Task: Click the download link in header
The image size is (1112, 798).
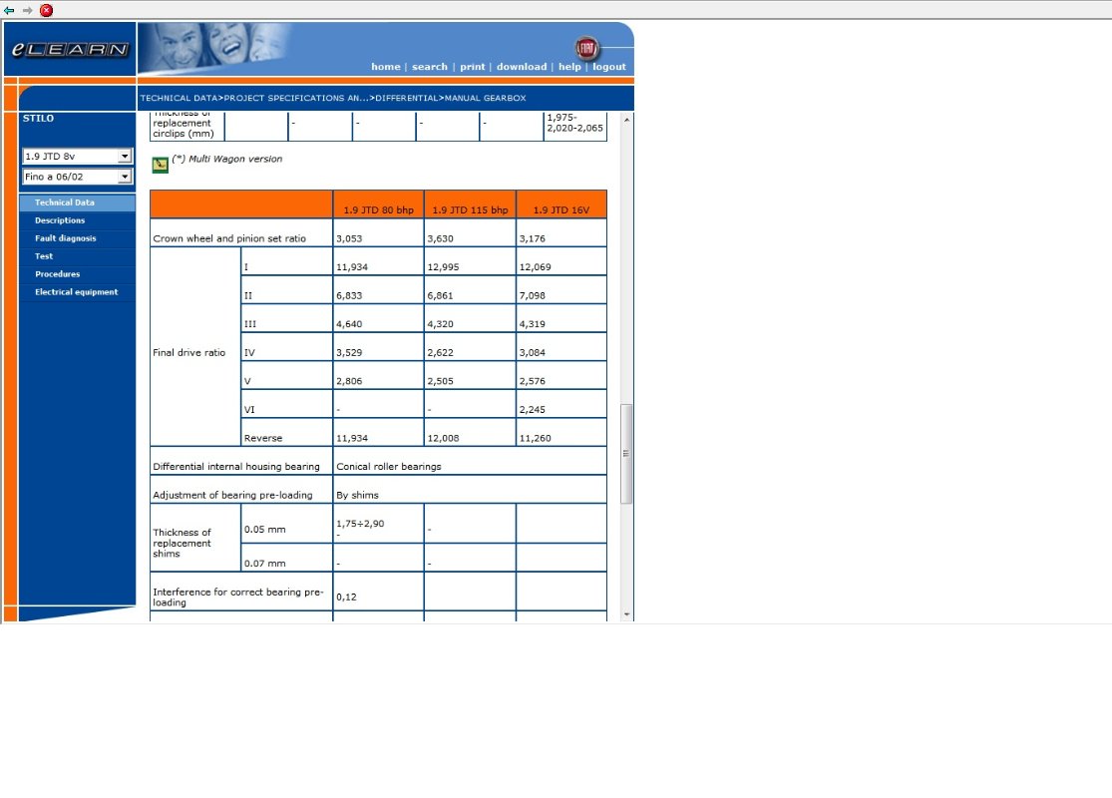Action: pos(522,67)
